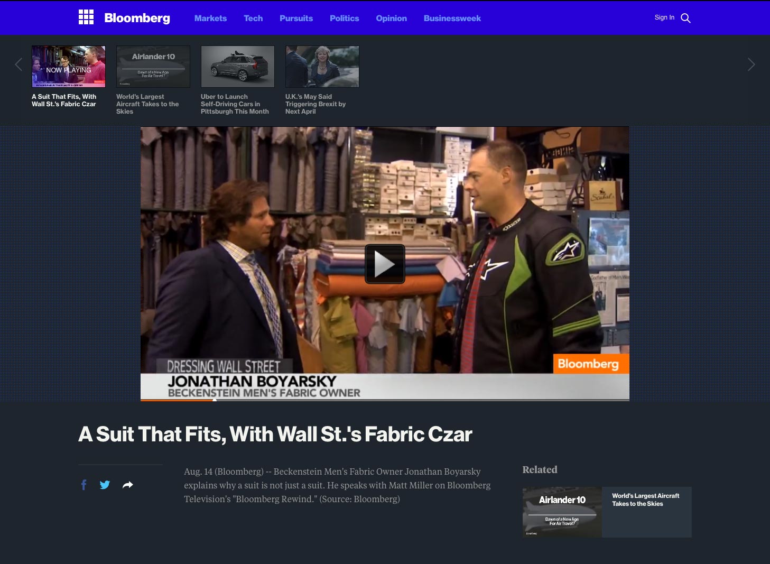Open the Tech navigation section
Screen dimensions: 770x564
253,18
